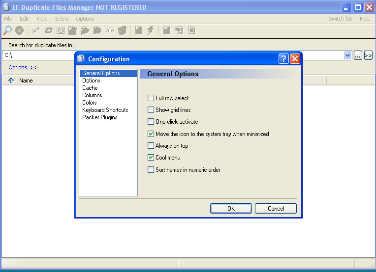Viewport: 376px width, 272px height.
Task: Click the open folder toolbar icon
Action: [x=85, y=30]
